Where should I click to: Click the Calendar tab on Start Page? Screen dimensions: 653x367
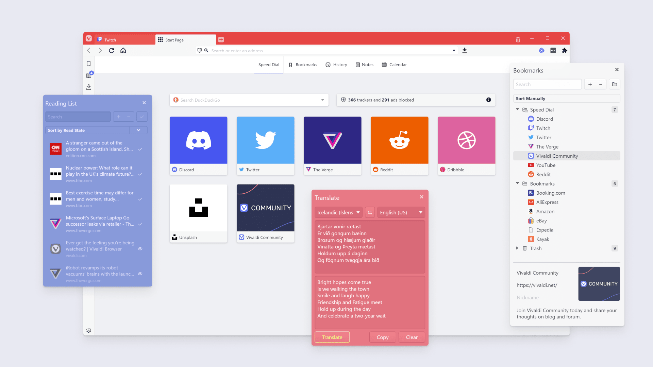[394, 65]
